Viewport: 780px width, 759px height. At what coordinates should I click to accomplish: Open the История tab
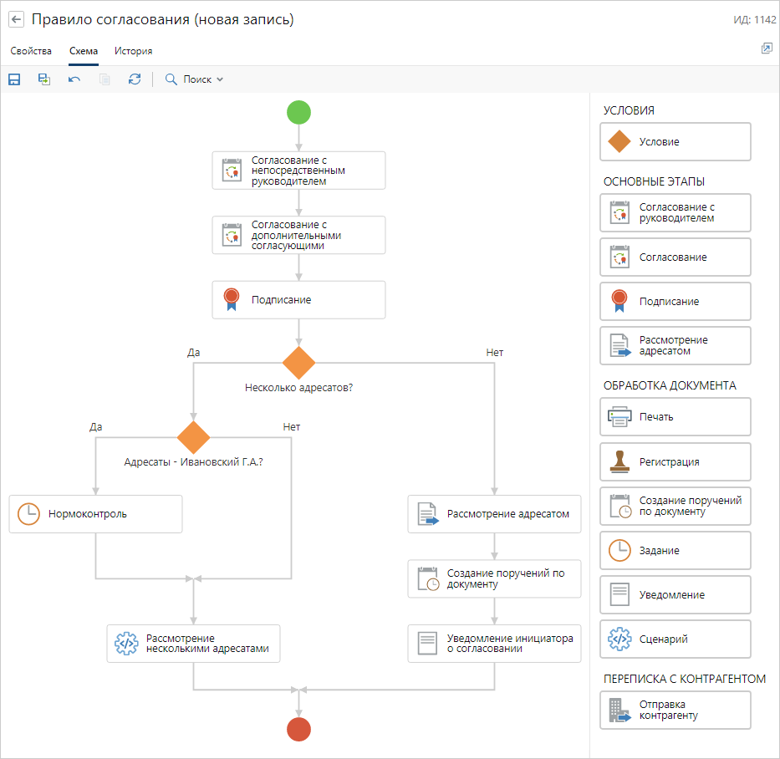pyautogui.click(x=133, y=51)
